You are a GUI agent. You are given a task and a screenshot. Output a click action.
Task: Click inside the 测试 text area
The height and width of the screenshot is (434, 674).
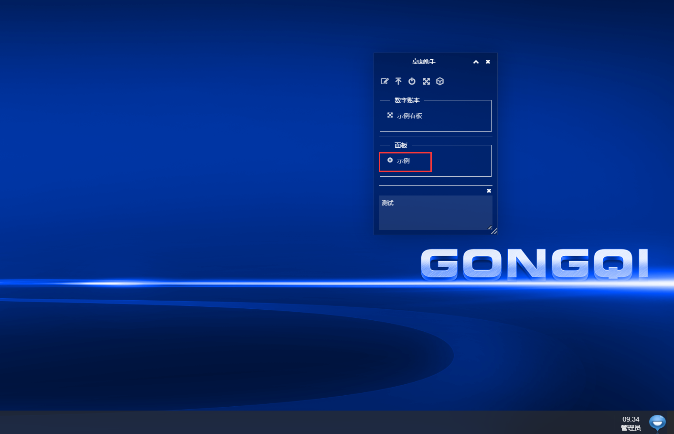pos(435,213)
